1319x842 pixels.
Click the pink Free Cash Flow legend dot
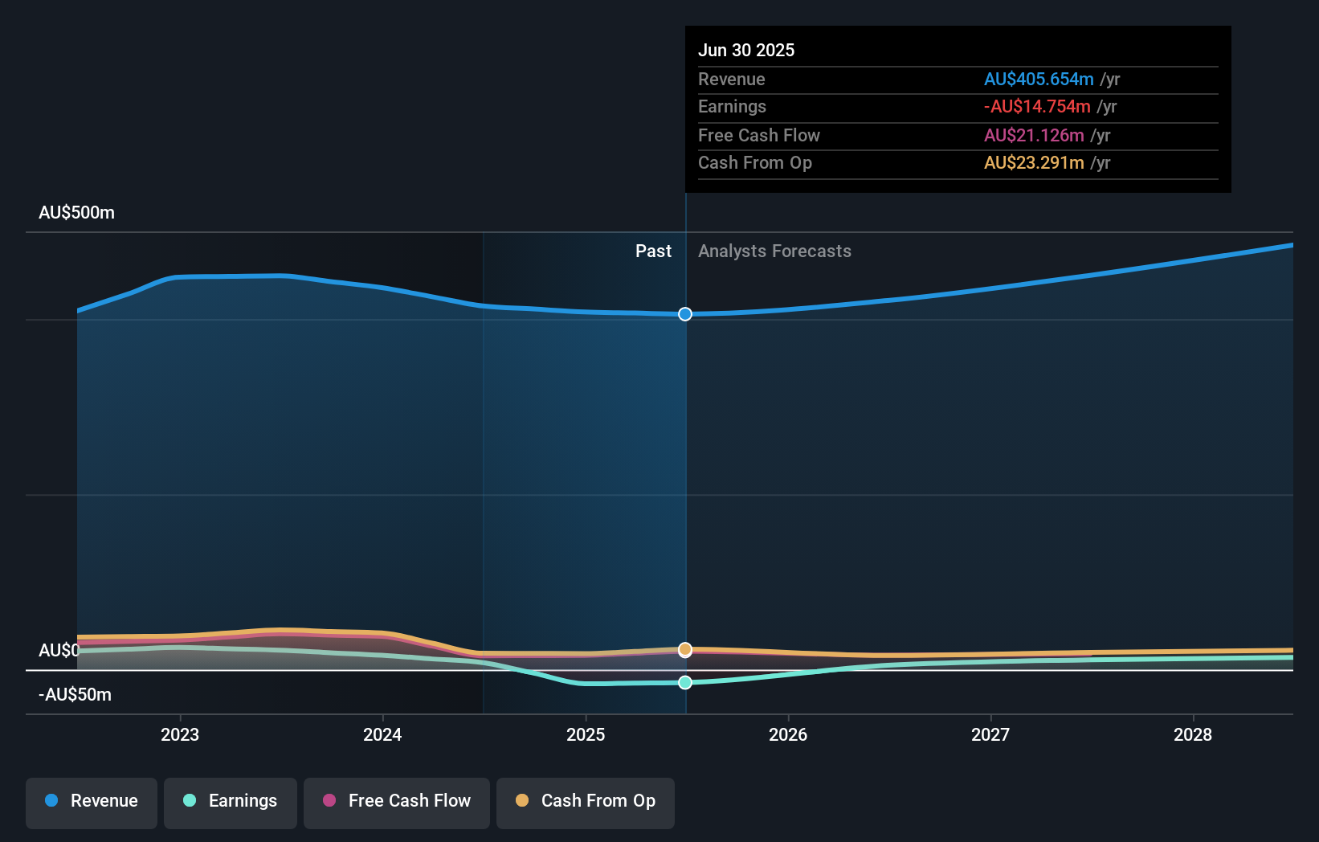329,801
